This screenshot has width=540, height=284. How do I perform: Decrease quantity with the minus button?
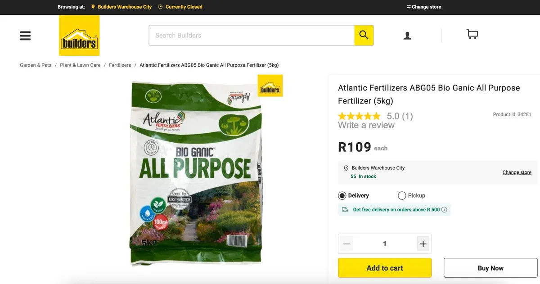346,244
